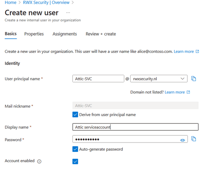Click the Account enabled info icon

point(39,161)
